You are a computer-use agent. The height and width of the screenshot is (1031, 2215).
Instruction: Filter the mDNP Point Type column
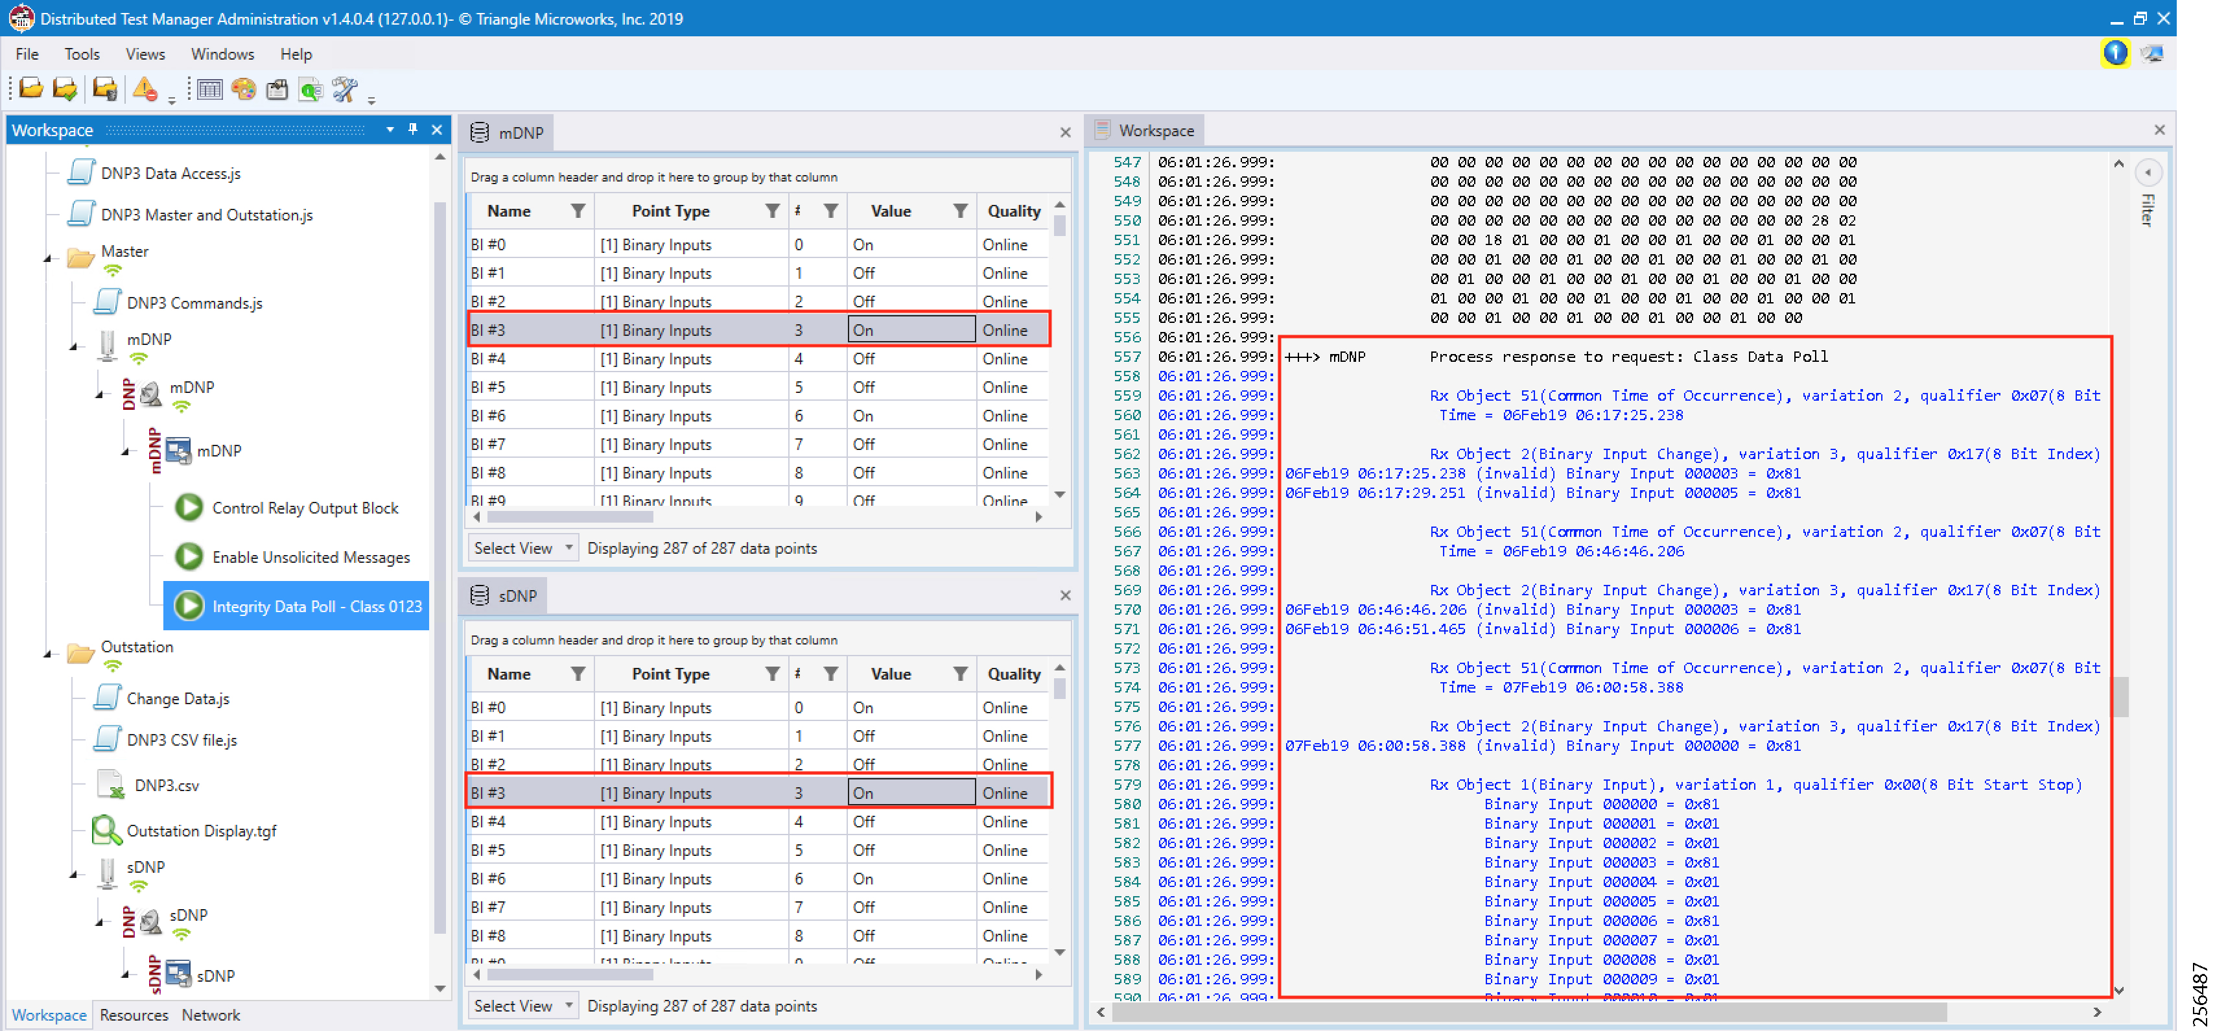tap(772, 211)
